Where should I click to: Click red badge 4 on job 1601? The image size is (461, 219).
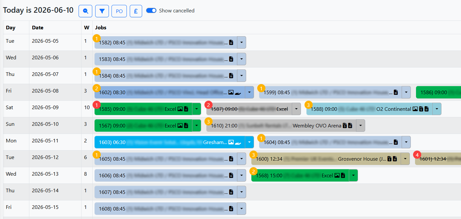[x=417, y=154]
